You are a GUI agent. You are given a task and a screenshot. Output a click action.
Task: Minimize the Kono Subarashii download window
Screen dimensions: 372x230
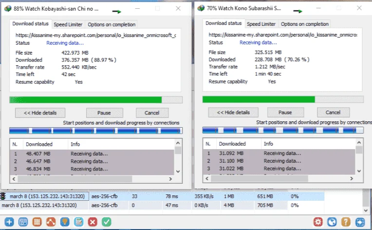click(x=318, y=8)
